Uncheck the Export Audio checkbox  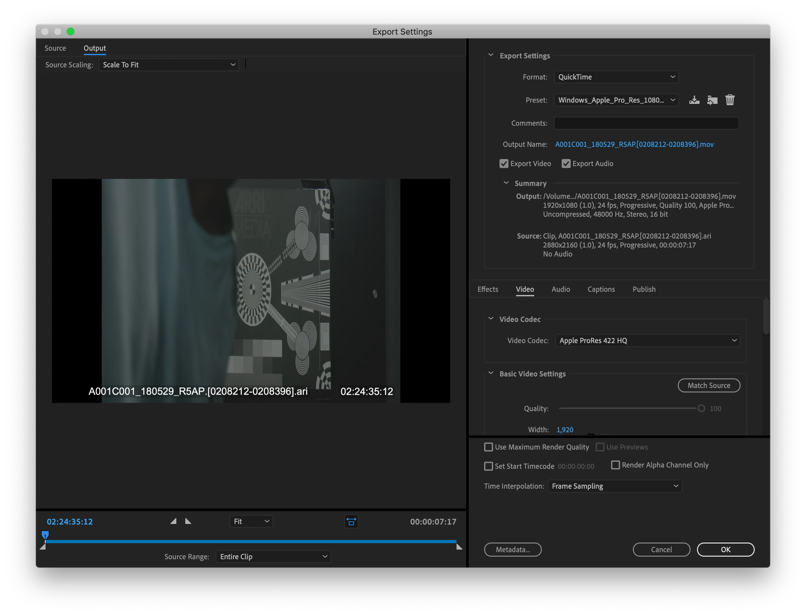coord(566,164)
